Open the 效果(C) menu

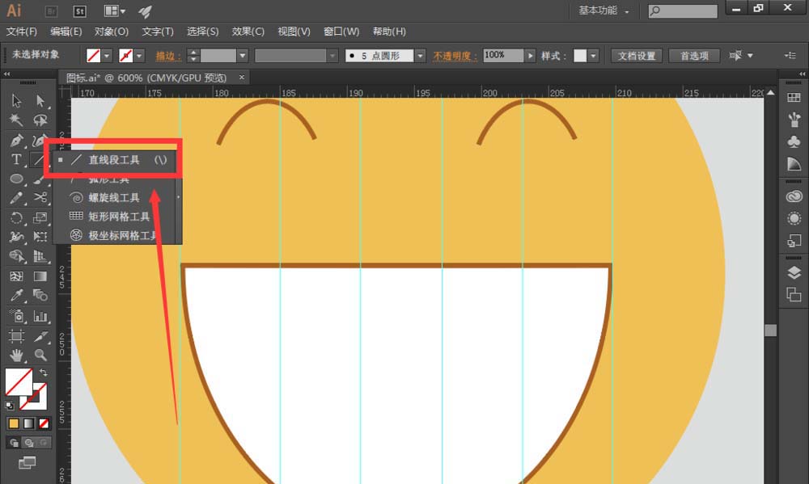248,32
